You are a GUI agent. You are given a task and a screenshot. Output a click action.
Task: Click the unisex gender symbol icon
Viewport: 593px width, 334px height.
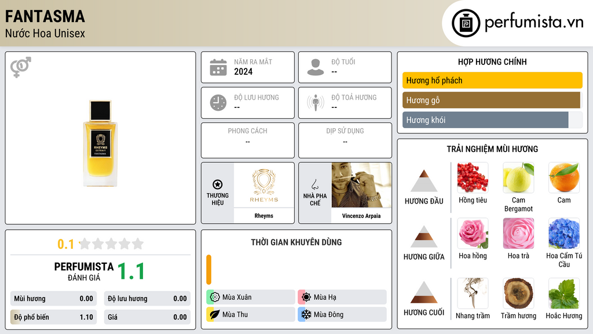pos(21,67)
